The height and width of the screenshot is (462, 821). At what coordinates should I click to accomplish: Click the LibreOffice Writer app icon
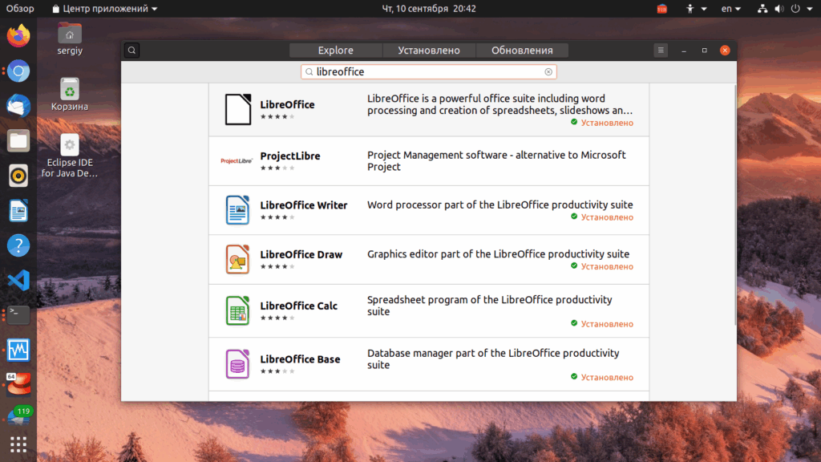237,210
